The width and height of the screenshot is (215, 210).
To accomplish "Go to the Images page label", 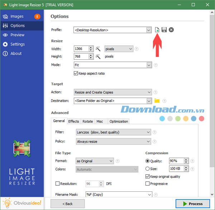I will [17, 16].
